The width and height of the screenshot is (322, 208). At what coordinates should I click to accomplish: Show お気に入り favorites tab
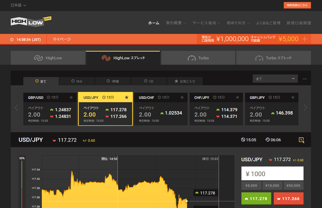(x=185, y=81)
